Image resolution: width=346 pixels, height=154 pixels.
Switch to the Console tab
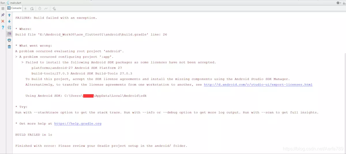(x=14, y=8)
